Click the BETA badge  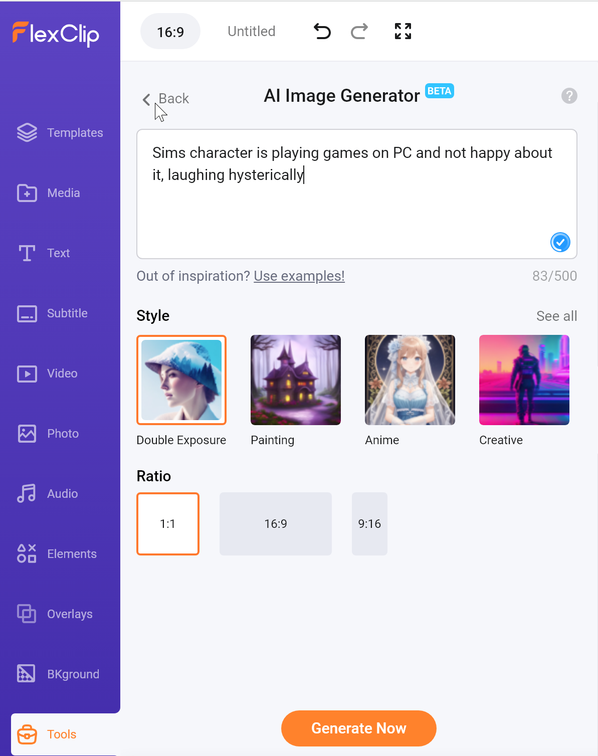point(440,91)
